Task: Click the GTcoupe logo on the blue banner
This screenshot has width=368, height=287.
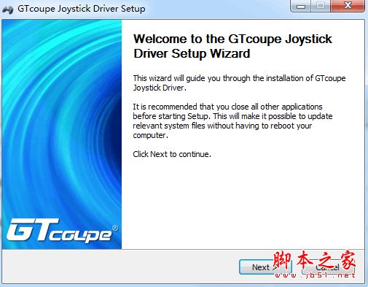Action: click(x=62, y=230)
